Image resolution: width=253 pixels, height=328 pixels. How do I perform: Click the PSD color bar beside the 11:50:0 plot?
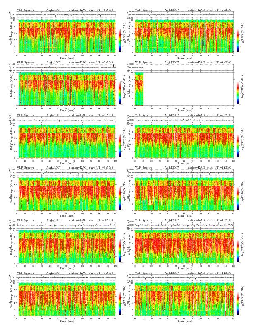click(119, 303)
